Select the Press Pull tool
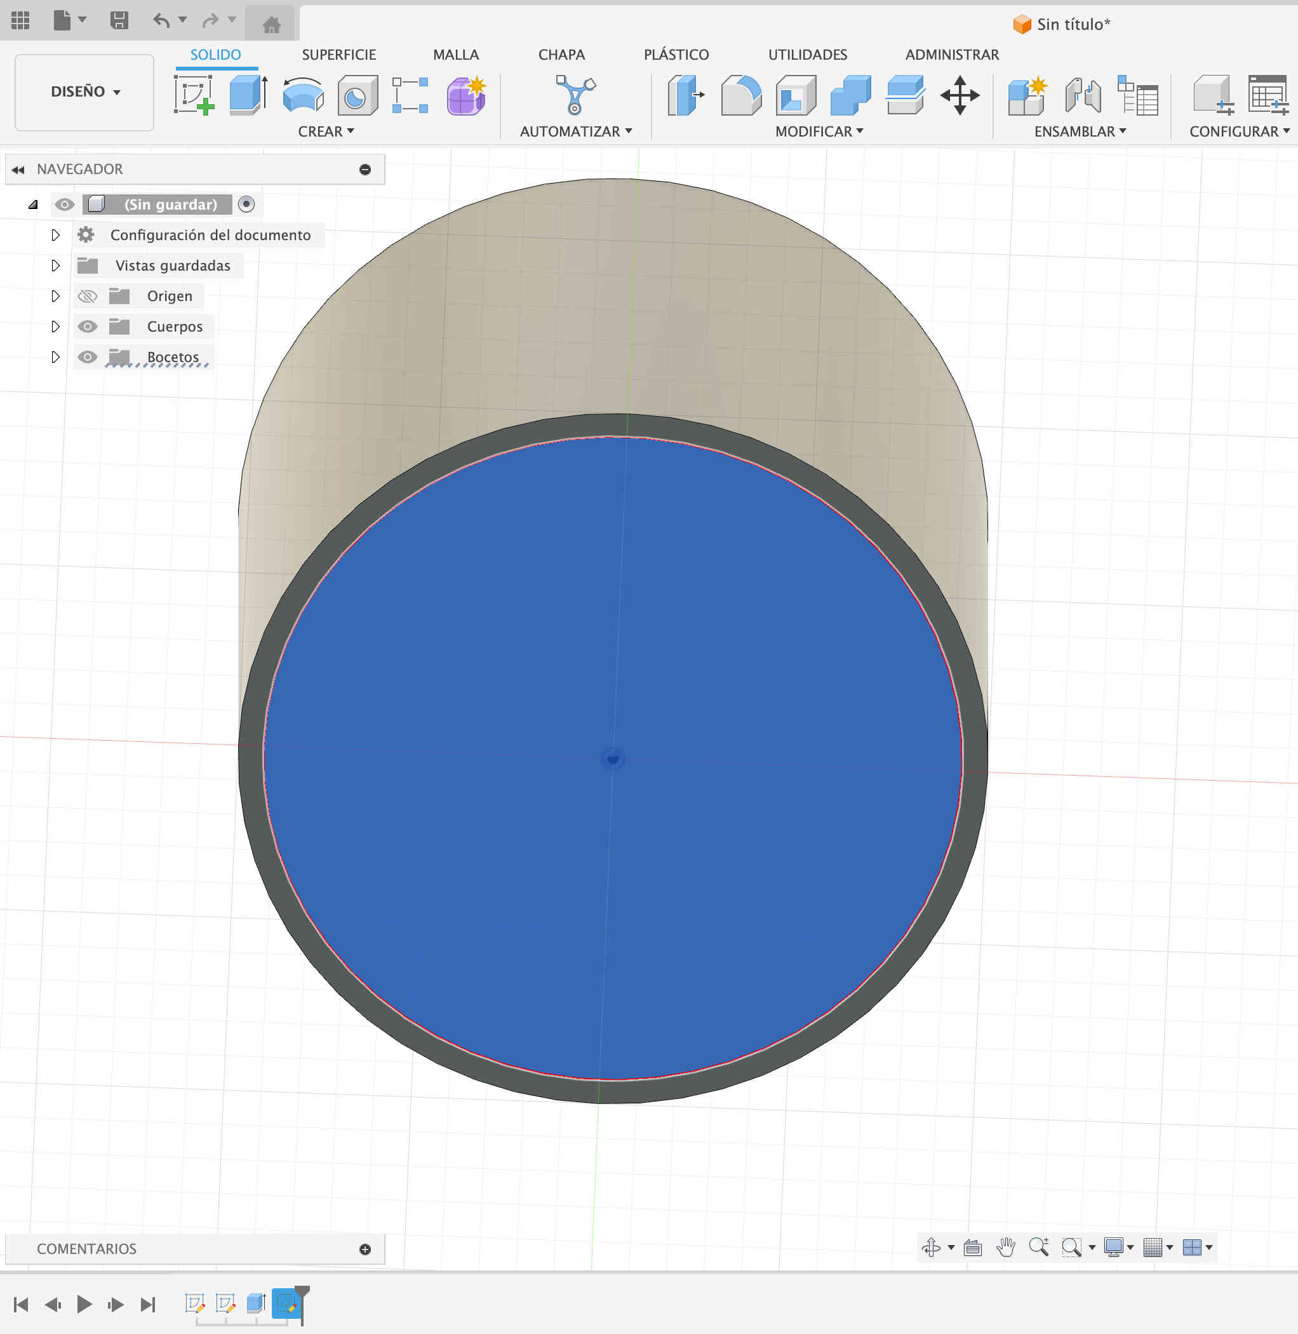The width and height of the screenshot is (1298, 1334). 686,95
